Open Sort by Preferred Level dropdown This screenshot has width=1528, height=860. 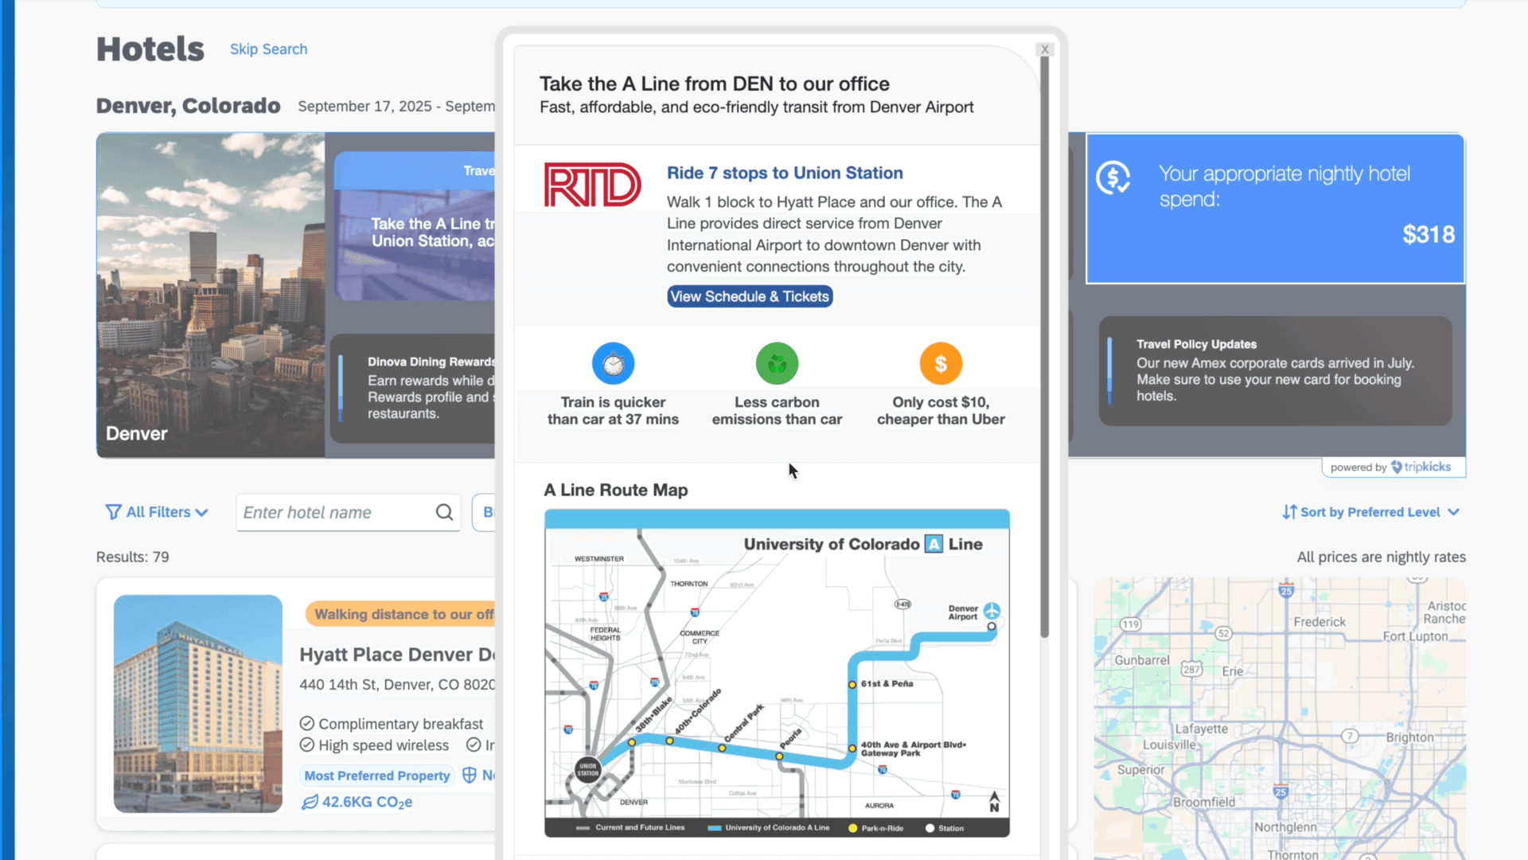(x=1372, y=512)
